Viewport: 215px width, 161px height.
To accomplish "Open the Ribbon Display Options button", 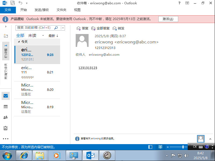I will click(187, 3).
